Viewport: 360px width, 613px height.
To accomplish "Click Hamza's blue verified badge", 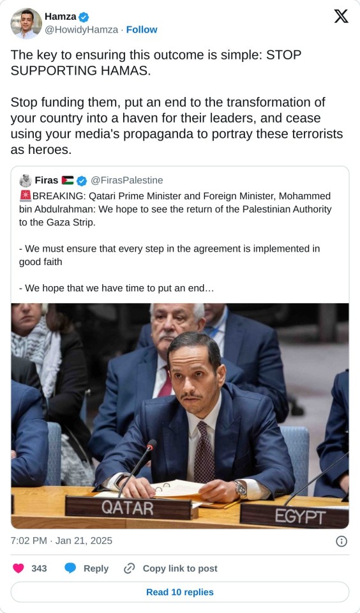I will 84,17.
